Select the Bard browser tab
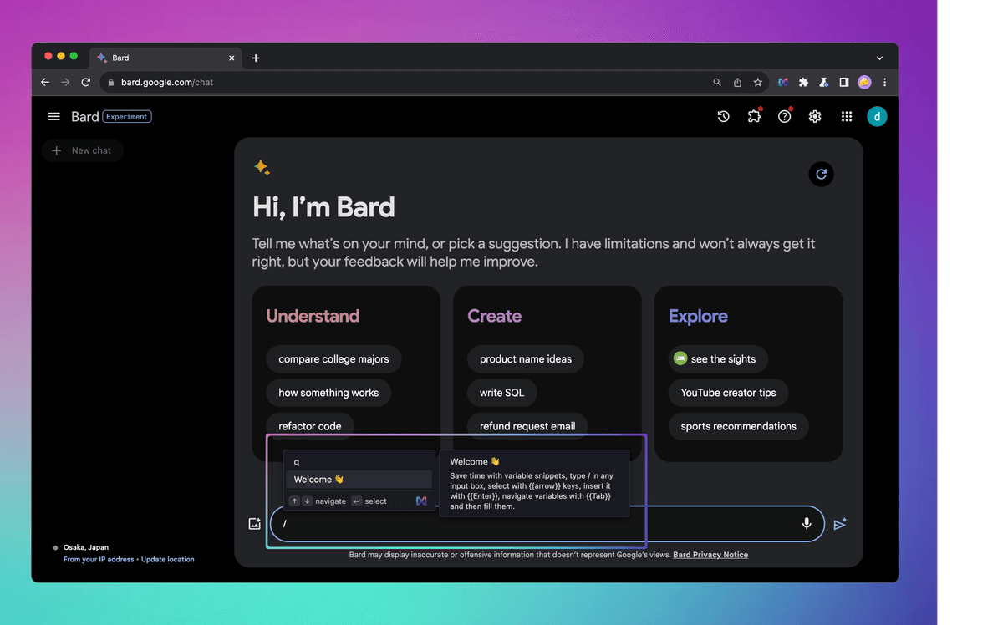Viewport: 1003px width, 625px height. point(165,58)
